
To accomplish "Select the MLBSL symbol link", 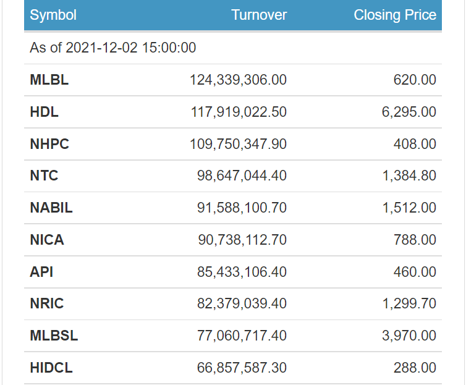I will (x=54, y=336).
